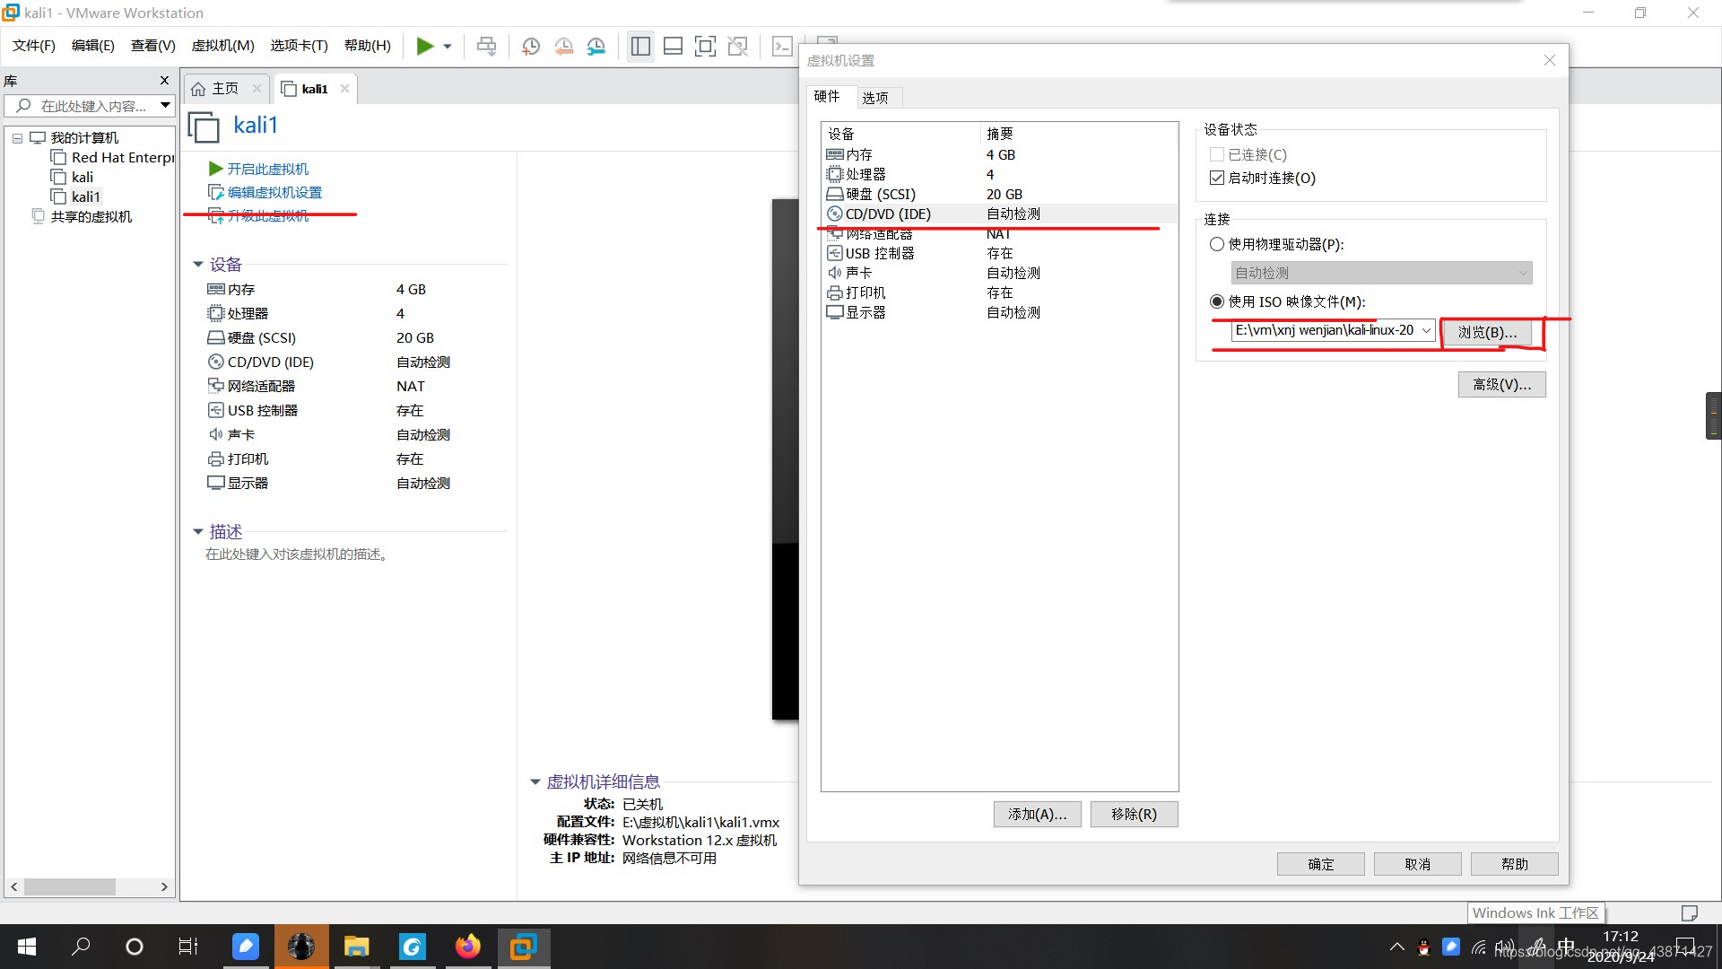1722x969 pixels.
Task: Toggle the library sidebar view icon
Action: click(x=640, y=46)
